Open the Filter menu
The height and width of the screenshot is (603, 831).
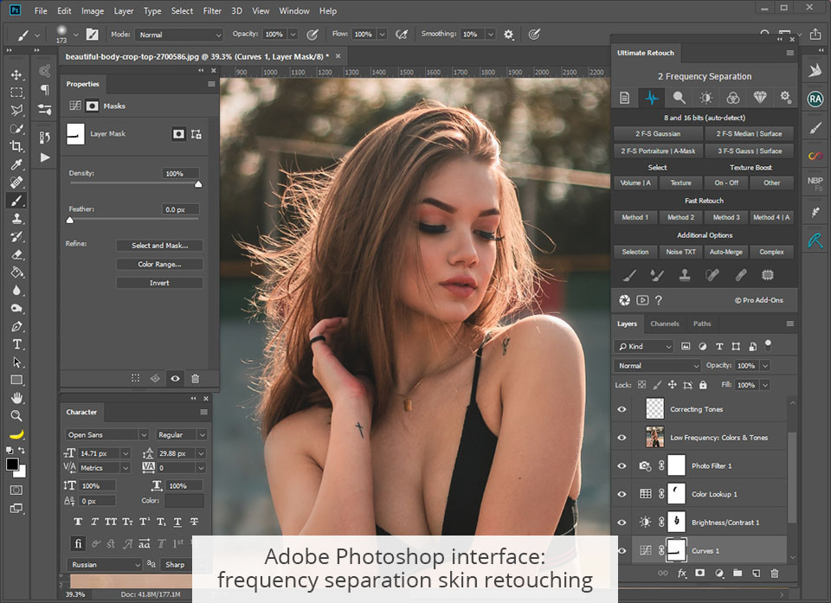(x=212, y=10)
